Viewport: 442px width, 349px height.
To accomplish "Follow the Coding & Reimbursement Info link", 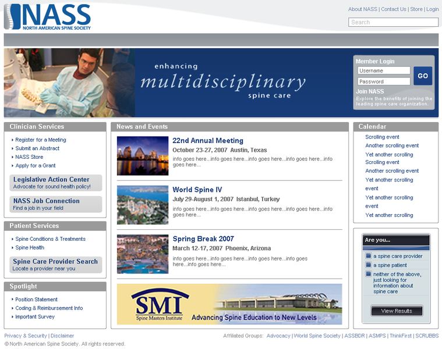I will [x=49, y=308].
